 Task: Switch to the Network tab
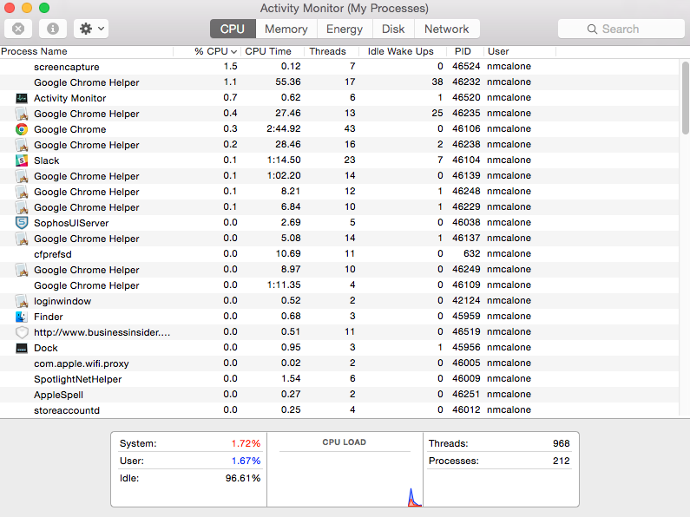tap(446, 29)
